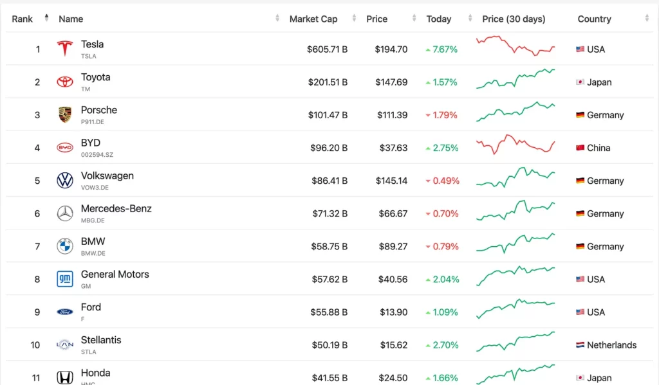The image size is (659, 385).
Task: Click the Tesla logo icon
Action: coord(65,49)
